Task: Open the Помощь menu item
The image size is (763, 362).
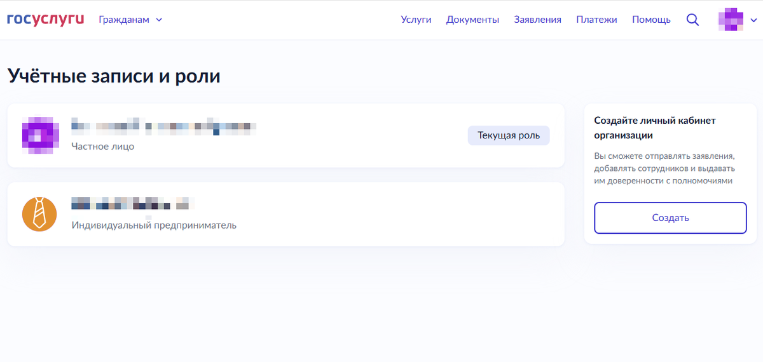Action: coord(651,20)
